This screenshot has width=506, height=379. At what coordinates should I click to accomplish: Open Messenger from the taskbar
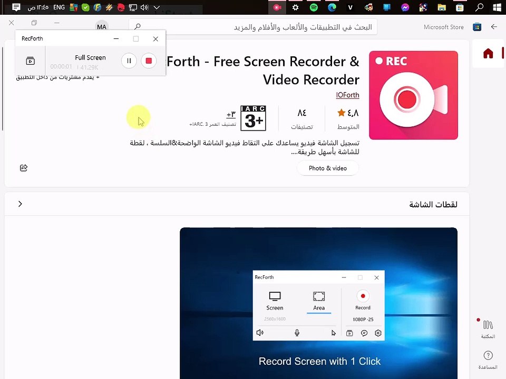(x=405, y=7)
